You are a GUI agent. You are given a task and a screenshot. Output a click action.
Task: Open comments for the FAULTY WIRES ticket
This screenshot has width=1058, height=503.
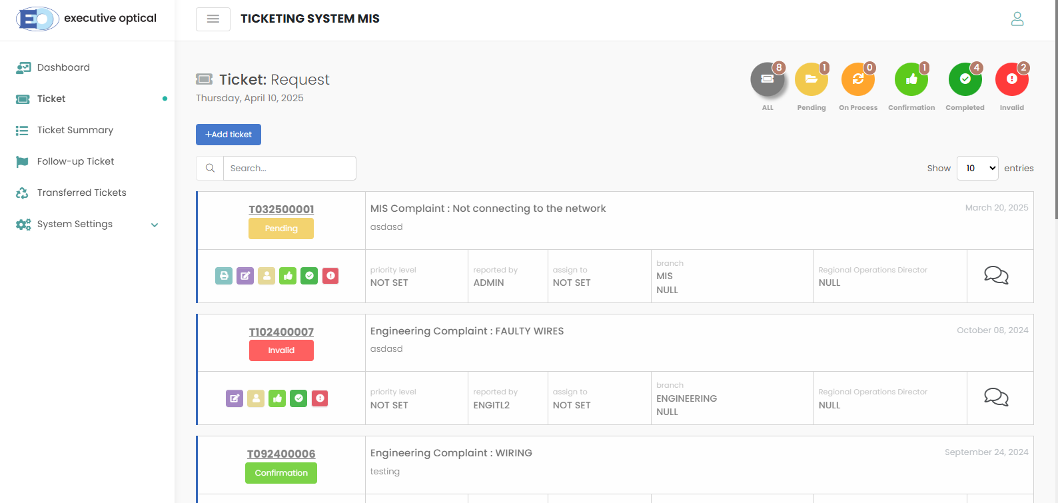tap(996, 397)
